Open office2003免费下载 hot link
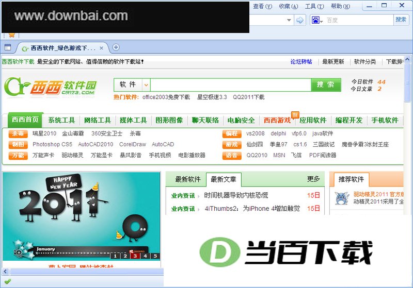Viewport: 413px width, 288px height. tap(166, 97)
